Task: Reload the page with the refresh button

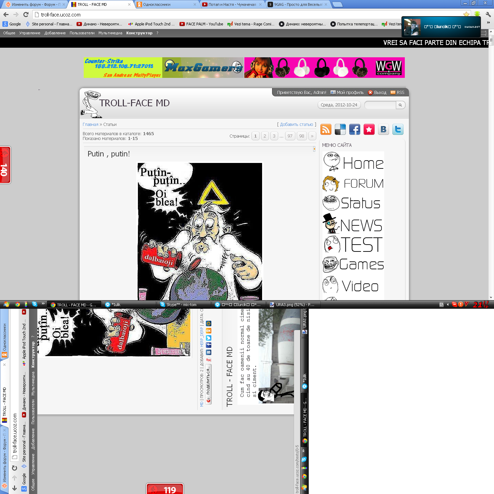Action: coord(26,14)
